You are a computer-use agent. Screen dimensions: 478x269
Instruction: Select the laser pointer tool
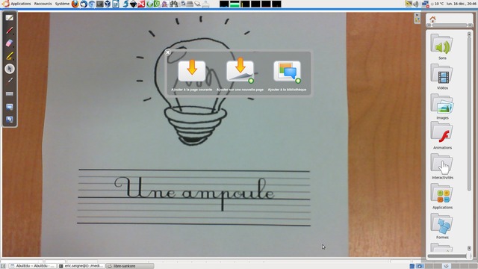10,81
